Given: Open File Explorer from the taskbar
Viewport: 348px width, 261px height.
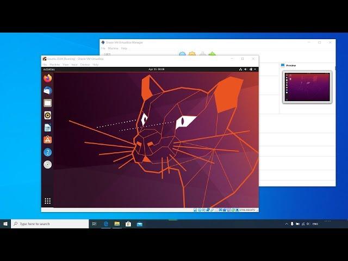Looking at the screenshot, I should [x=117, y=223].
